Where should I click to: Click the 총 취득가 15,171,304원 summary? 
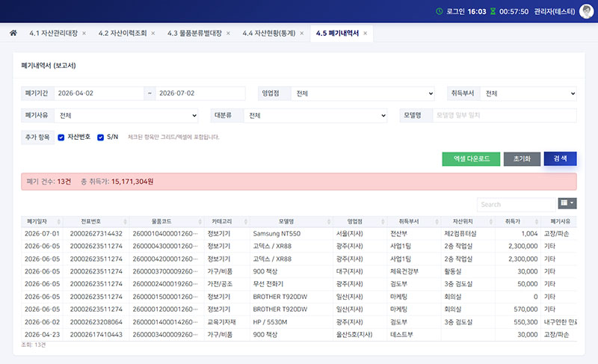[117, 182]
